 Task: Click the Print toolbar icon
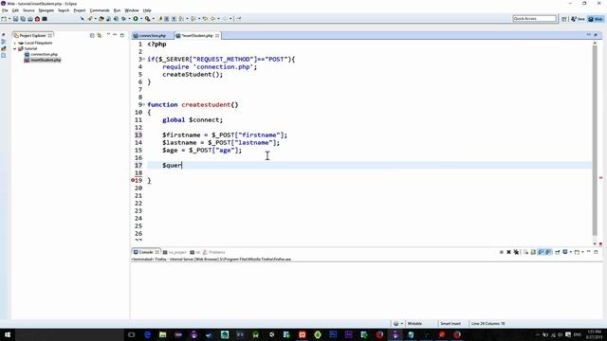click(x=29, y=19)
